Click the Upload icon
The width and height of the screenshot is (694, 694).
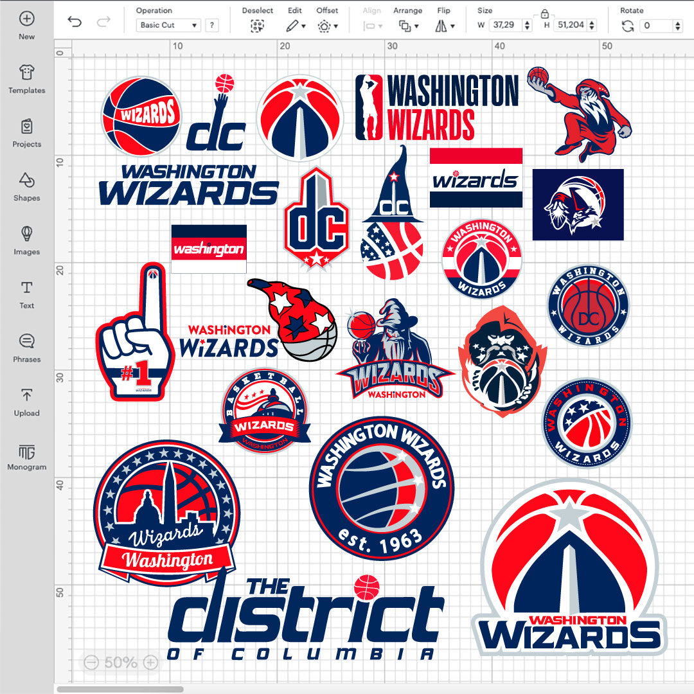tap(27, 402)
